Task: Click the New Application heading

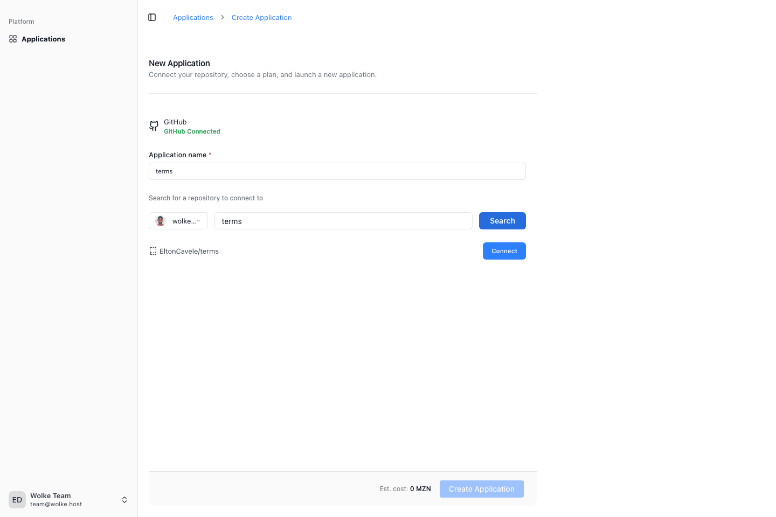Action: tap(179, 63)
